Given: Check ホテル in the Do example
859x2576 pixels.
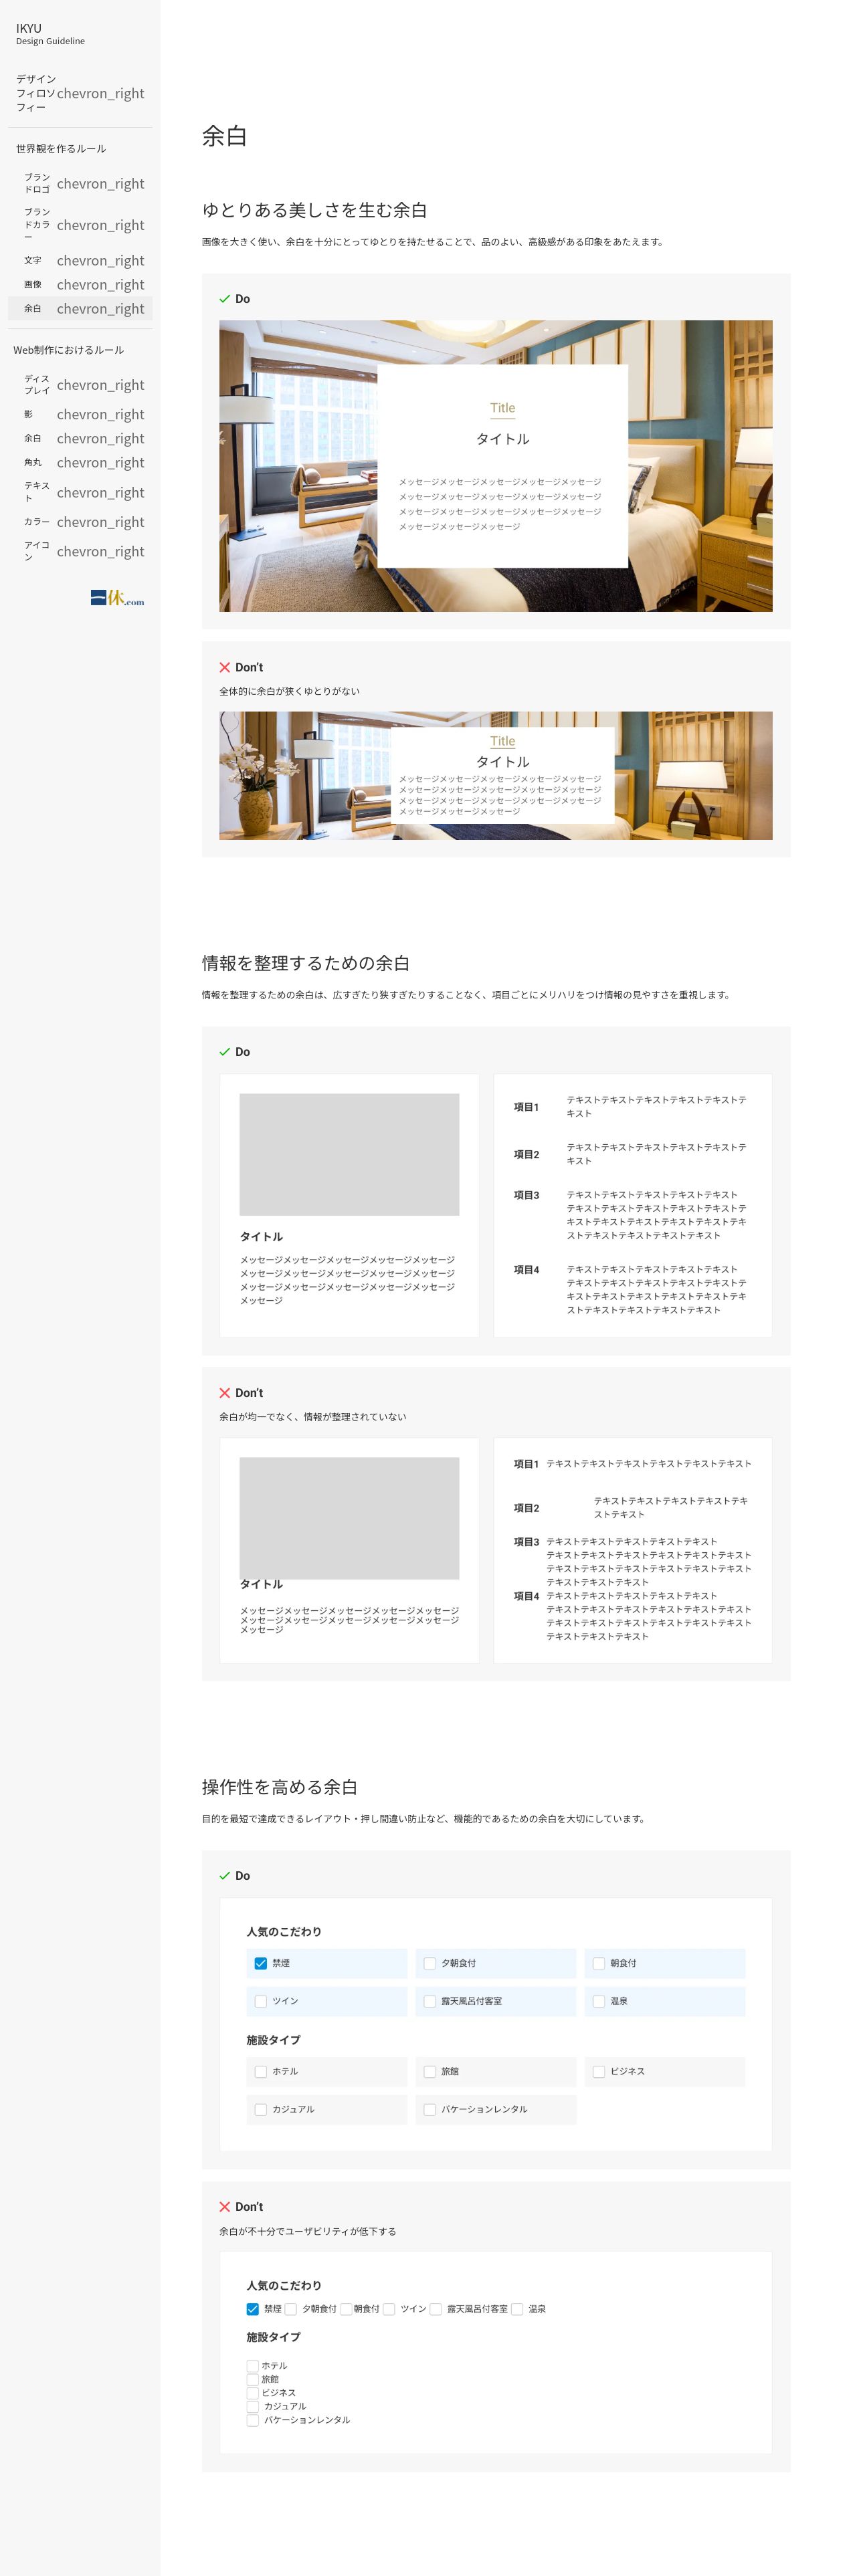Looking at the screenshot, I should click(261, 2071).
